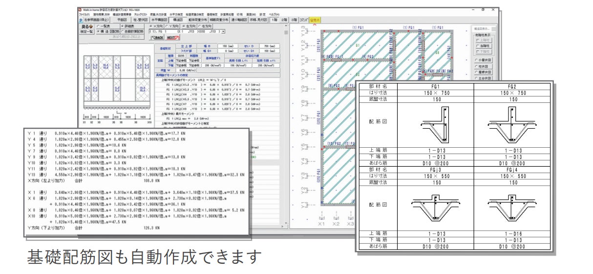Open the ヘルプ menu
The width and height of the screenshot is (593, 274).
point(274,14)
